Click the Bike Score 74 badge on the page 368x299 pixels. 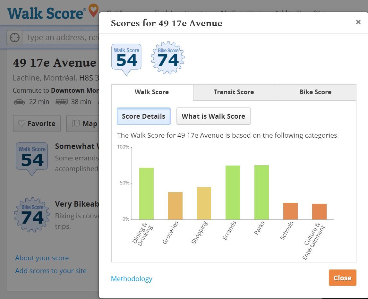coord(32,215)
